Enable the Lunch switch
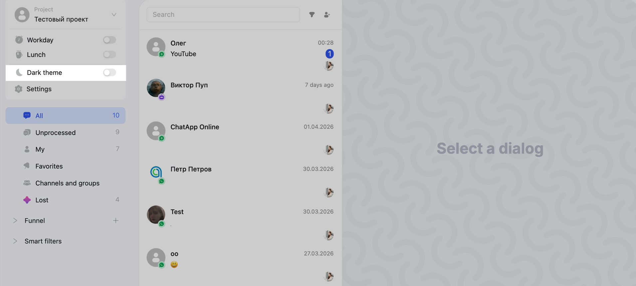This screenshot has height=286, width=636. tap(109, 55)
